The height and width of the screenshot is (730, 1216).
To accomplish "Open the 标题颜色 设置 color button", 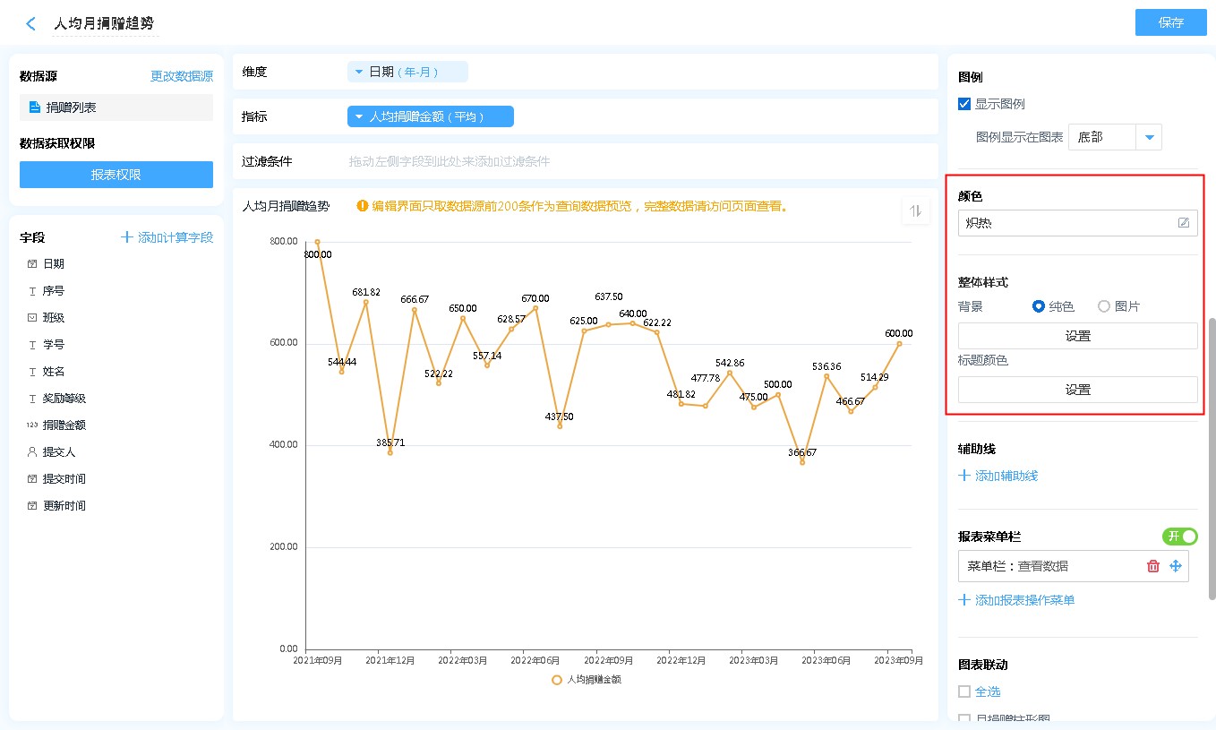I will point(1077,390).
